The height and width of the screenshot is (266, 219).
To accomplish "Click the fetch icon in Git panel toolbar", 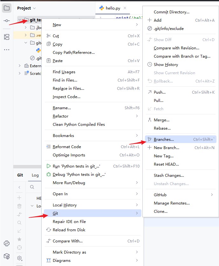I will pos(19,231).
